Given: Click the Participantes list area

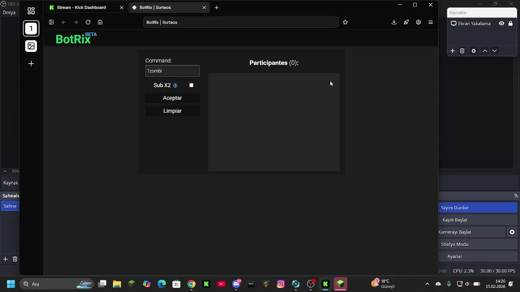Looking at the screenshot, I should 274,122.
